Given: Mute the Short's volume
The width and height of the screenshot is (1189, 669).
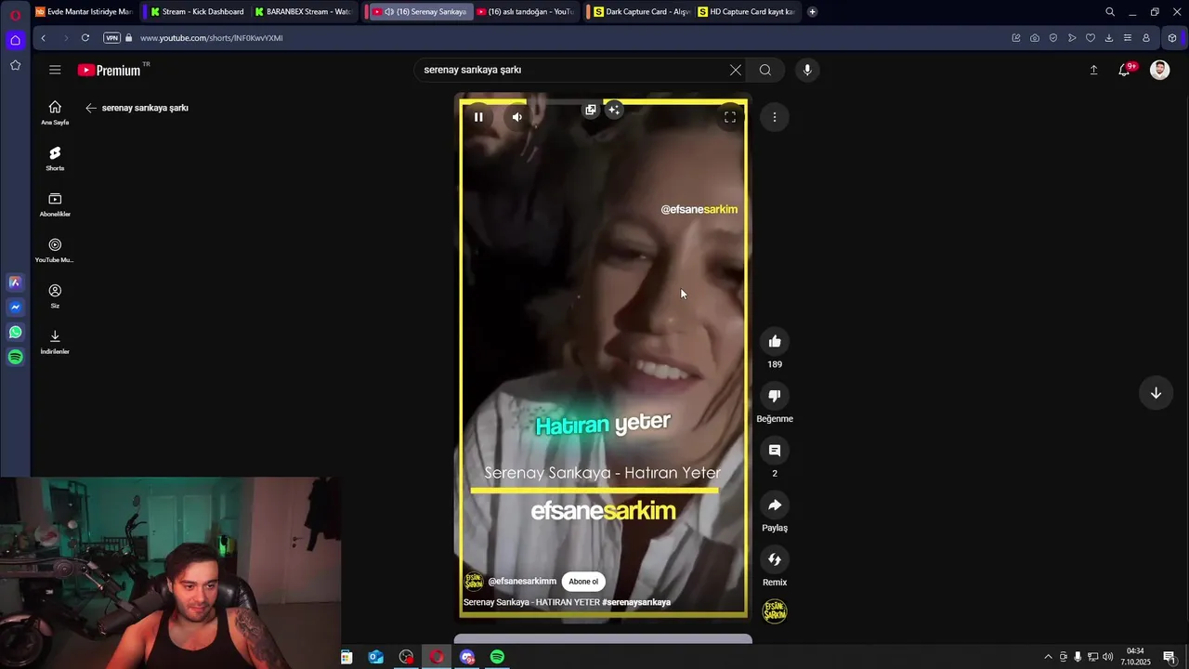Looking at the screenshot, I should (516, 117).
